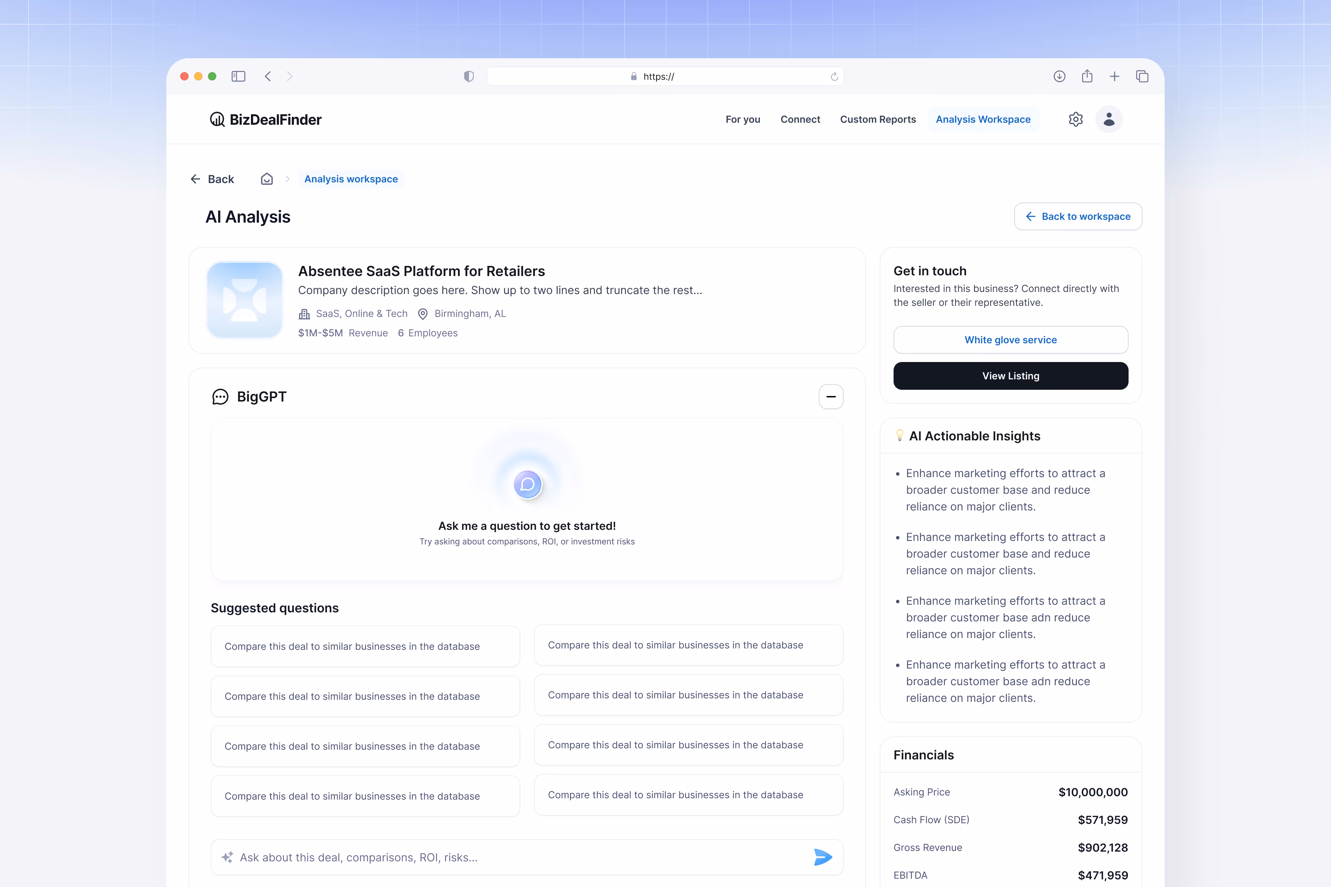The height and width of the screenshot is (887, 1331).
Task: Open the privacy shield icon
Action: [x=469, y=76]
